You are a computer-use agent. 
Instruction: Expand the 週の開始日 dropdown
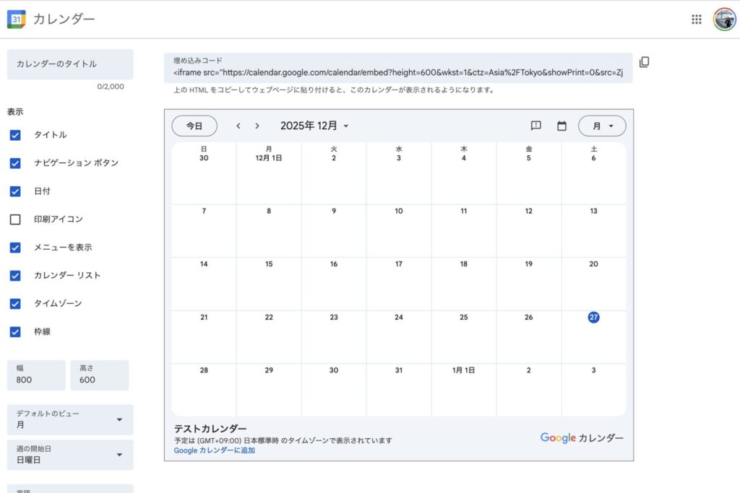click(x=70, y=455)
